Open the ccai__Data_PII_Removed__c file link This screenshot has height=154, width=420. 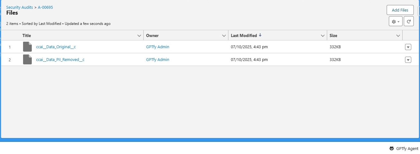click(60, 59)
